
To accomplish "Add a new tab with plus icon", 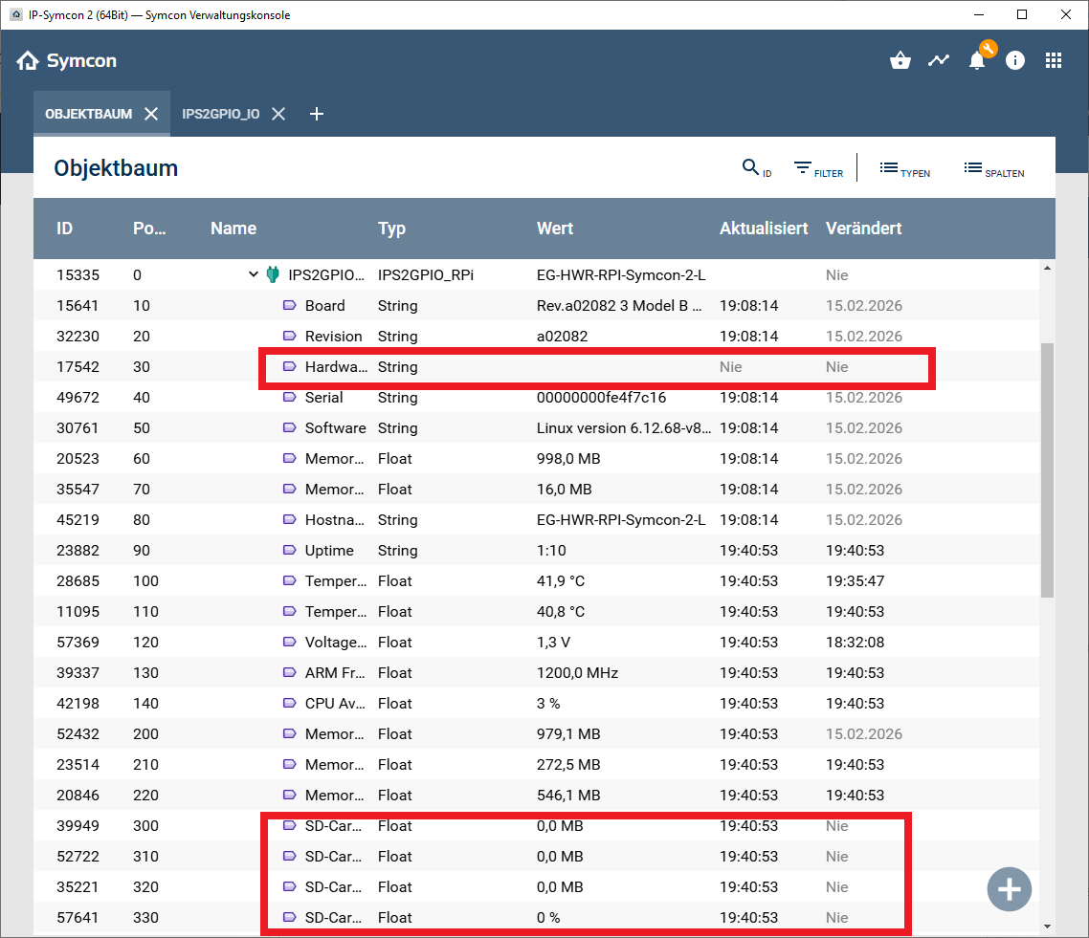I will pos(317,114).
